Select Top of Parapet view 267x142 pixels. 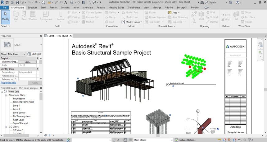click(20, 123)
